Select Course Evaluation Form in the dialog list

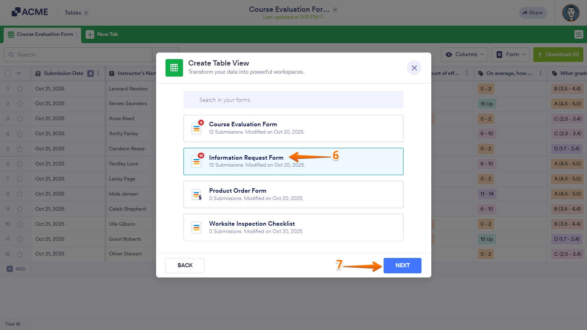293,128
